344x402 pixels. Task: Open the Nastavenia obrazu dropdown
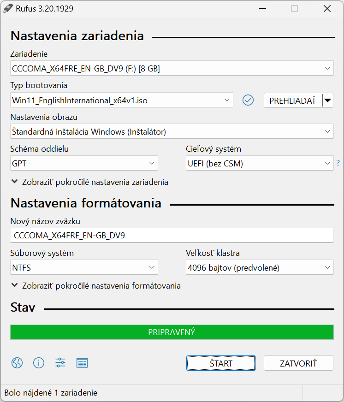(172, 131)
